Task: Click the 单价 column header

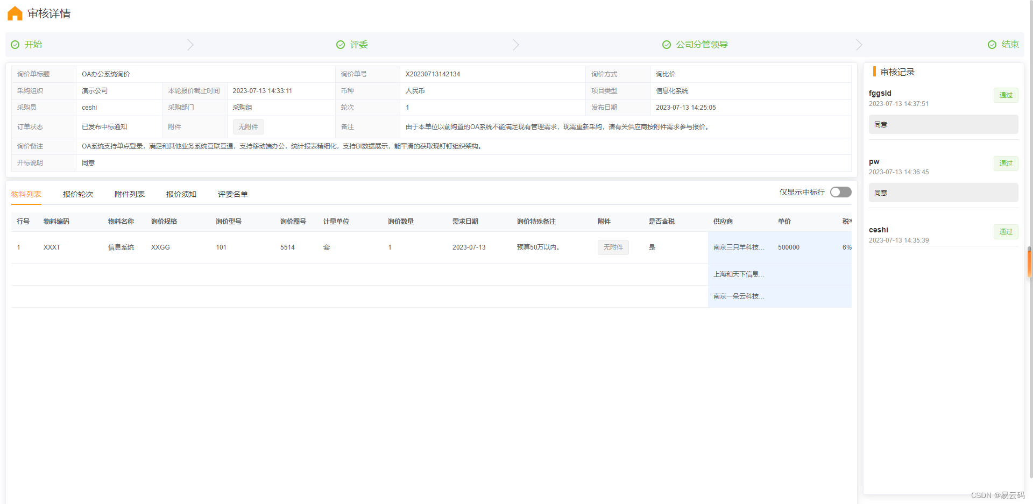Action: pos(784,222)
